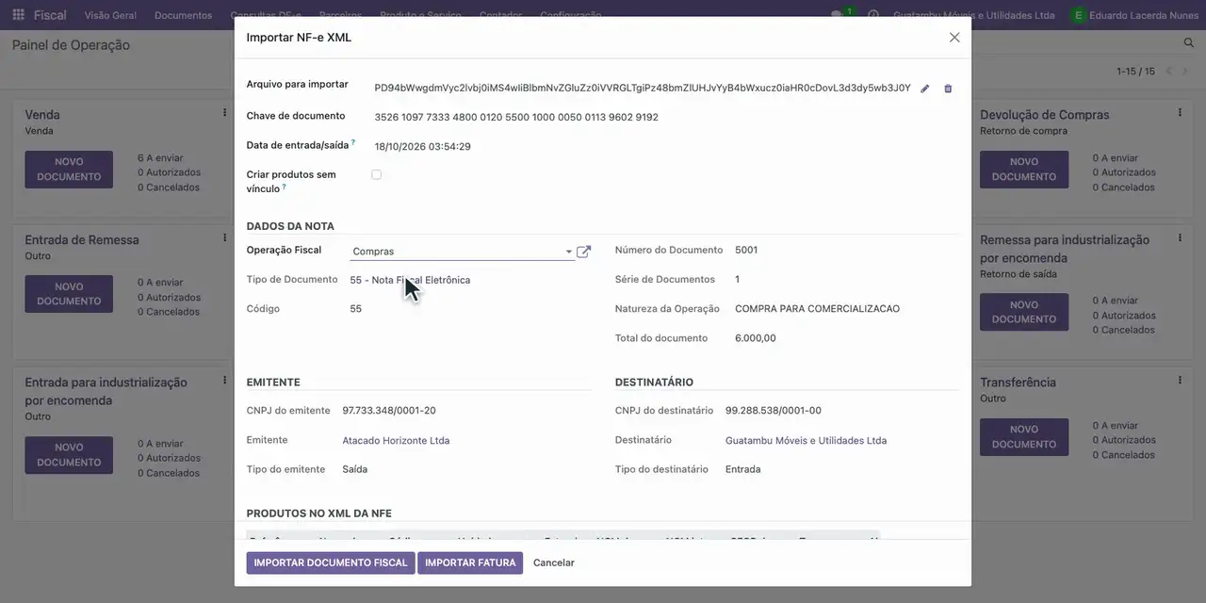Delete the imported file with trash icon
Image resolution: width=1206 pixels, height=603 pixels.
[948, 89]
